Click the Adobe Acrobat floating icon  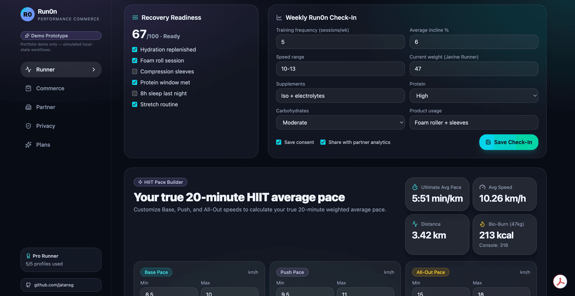point(560,282)
